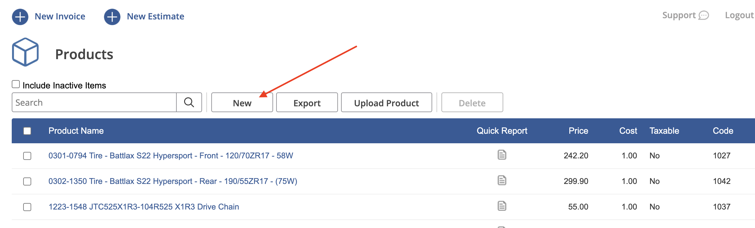
Task: Toggle the select-all checkbox in table header
Action: (27, 131)
